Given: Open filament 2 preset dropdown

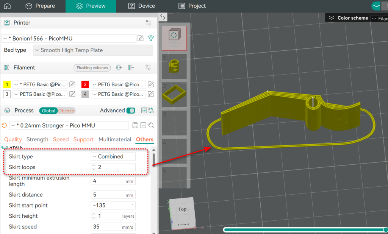Looking at the screenshot, I should pyautogui.click(x=118, y=84).
